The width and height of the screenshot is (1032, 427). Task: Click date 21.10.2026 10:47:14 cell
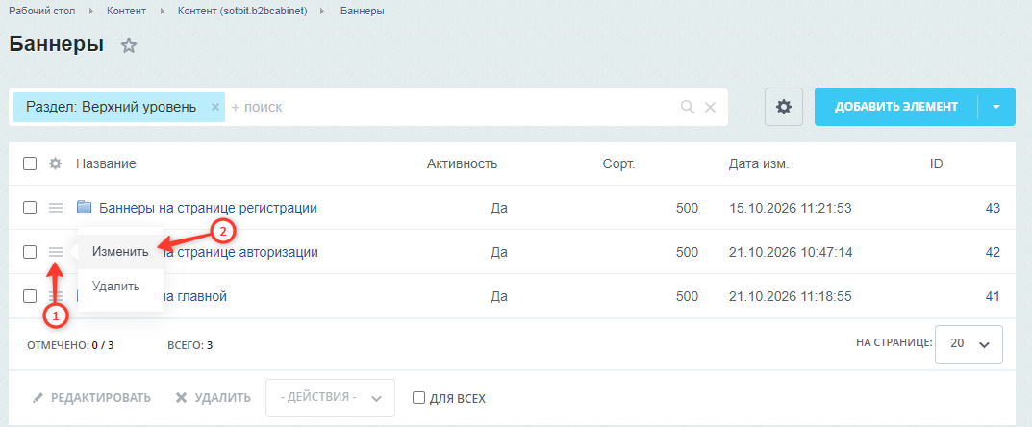point(791,252)
